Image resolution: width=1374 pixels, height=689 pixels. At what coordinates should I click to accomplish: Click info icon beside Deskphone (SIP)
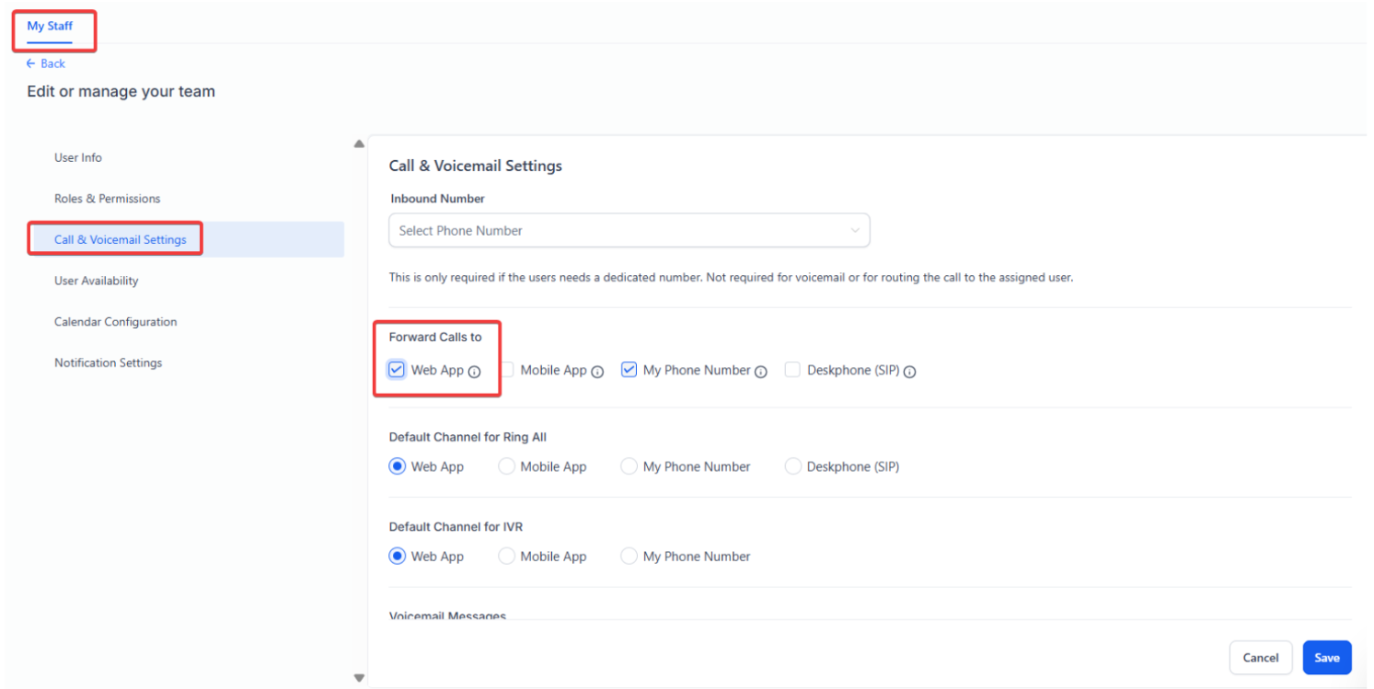(x=909, y=372)
